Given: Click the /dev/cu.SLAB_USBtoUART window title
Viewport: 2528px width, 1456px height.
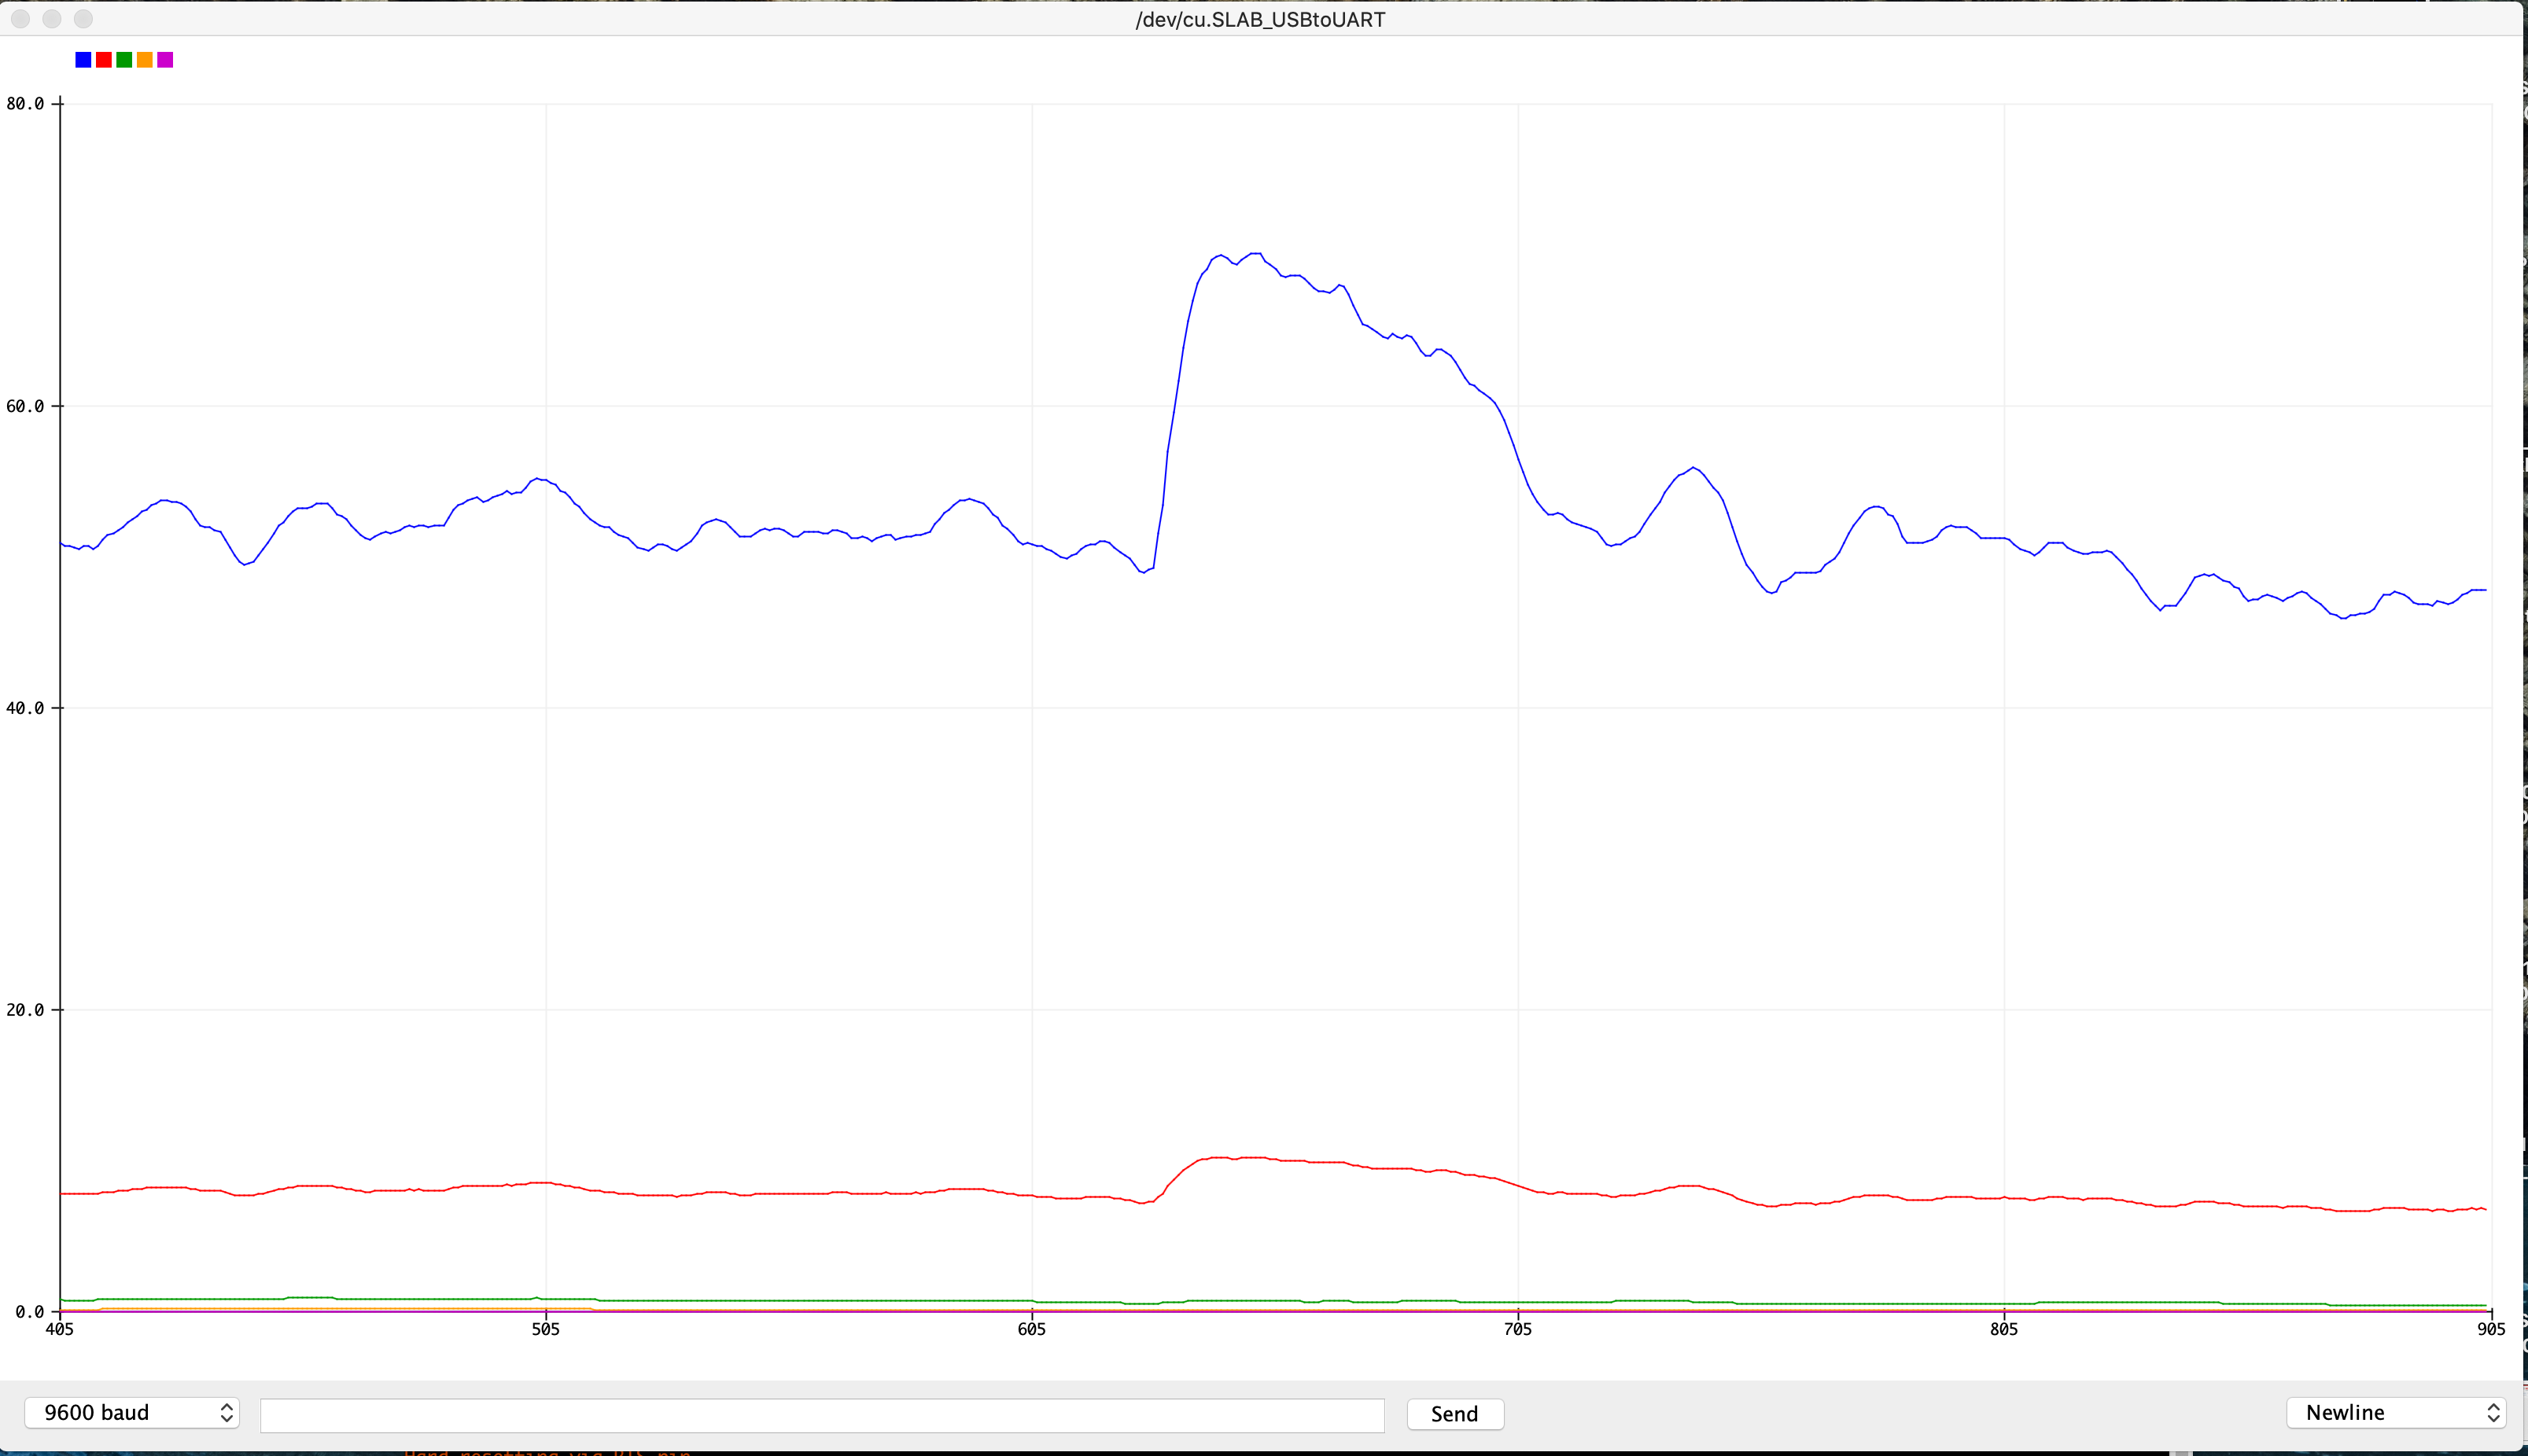Looking at the screenshot, I should click(1259, 19).
